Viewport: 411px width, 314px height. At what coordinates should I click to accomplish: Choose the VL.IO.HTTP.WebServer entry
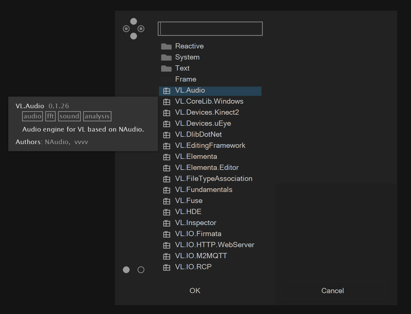pos(214,245)
